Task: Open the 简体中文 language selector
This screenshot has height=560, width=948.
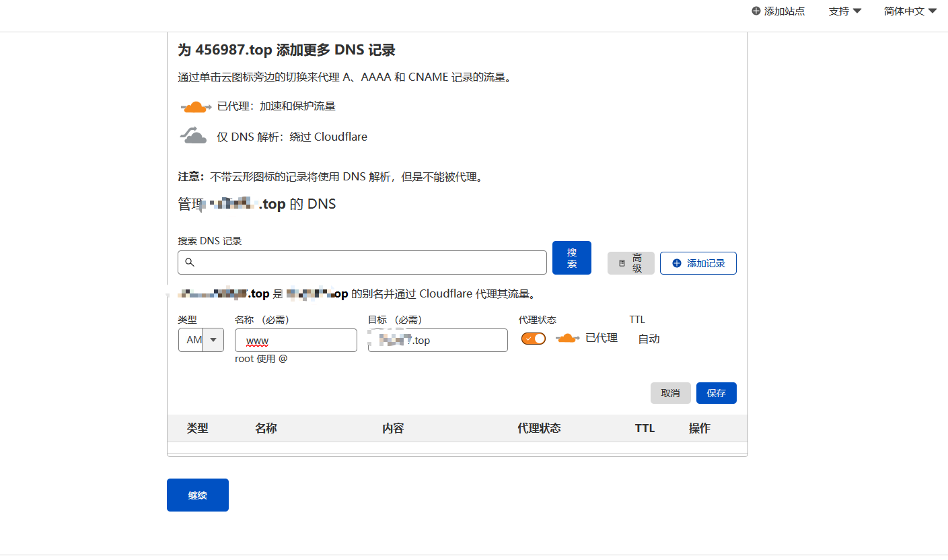Action: click(x=910, y=11)
